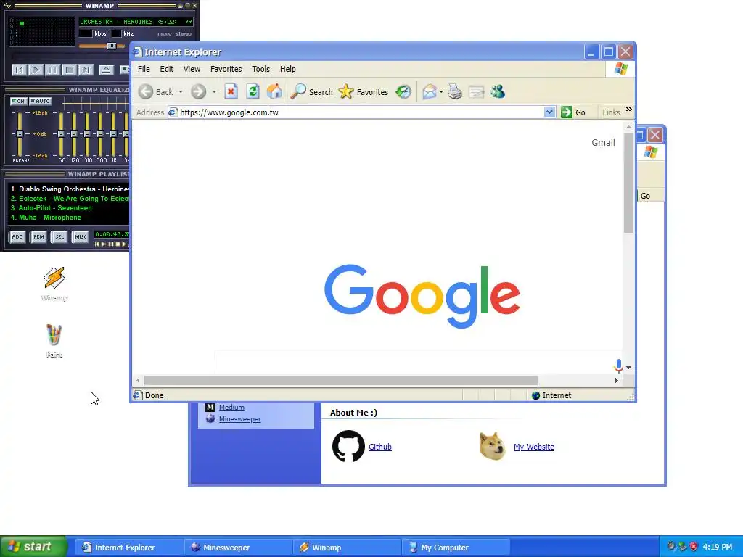Open Search with the magnifying glass
Screen dimensions: 743x557
pyautogui.click(x=298, y=91)
